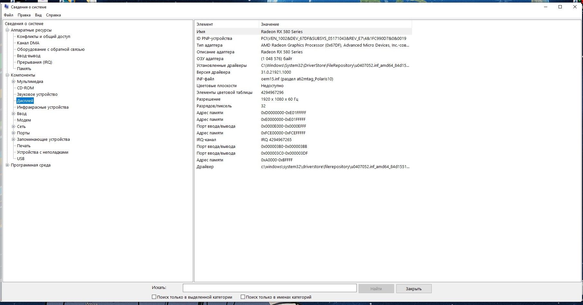Expand the Сеть tree node
This screenshot has width=583, height=305.
pos(14,126)
